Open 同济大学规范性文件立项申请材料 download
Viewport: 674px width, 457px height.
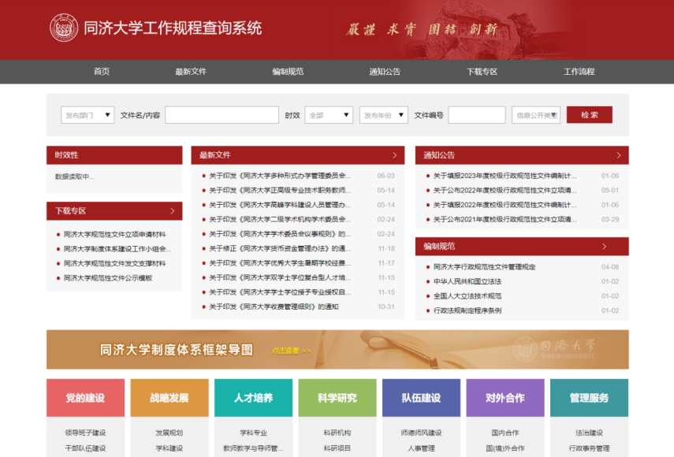coord(115,235)
